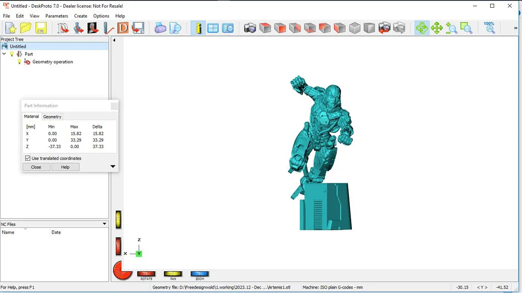
Task: Collapse the side panel with the left arrow
Action: (x=114, y=40)
